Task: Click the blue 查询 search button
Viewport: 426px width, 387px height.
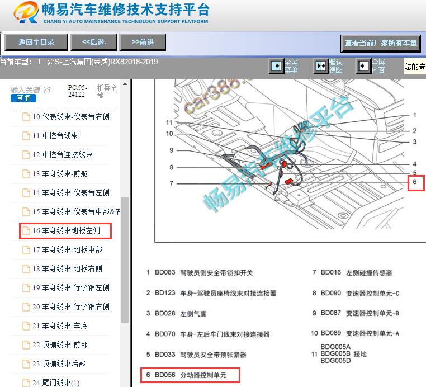Action: pos(23,98)
